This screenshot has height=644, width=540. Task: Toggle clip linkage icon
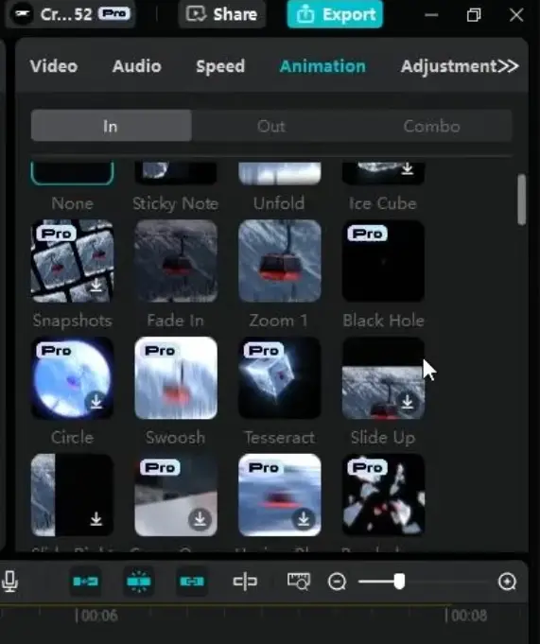[192, 582]
